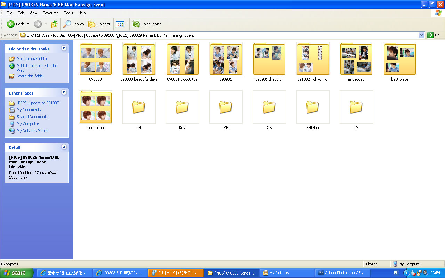
Task: Select the 090901 that's ok folder
Action: click(269, 59)
